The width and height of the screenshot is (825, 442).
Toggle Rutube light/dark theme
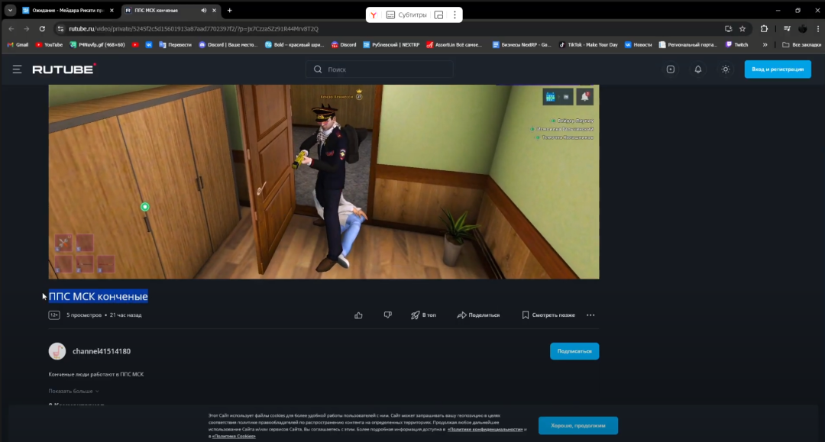(726, 69)
